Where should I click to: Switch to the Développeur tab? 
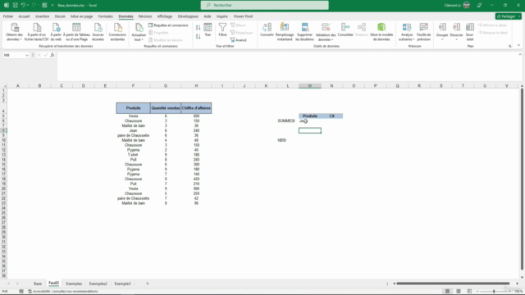[x=188, y=16]
